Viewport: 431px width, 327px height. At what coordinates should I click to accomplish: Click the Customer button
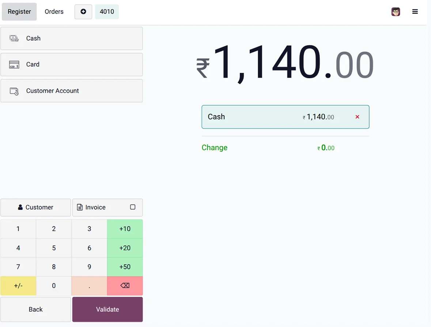(36, 207)
